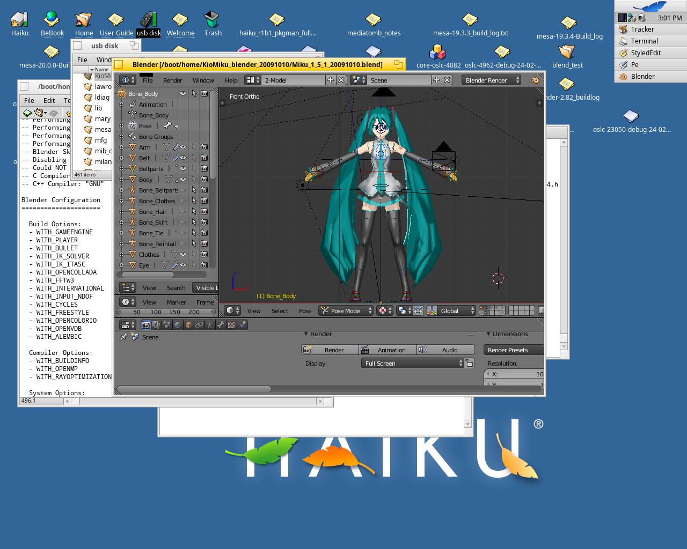Add a new scene with plus button
The image size is (687, 549).
436,80
